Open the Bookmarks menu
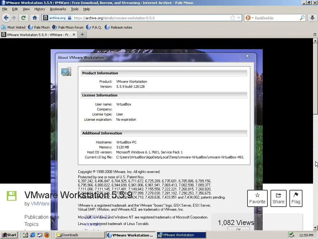 pos(58,9)
